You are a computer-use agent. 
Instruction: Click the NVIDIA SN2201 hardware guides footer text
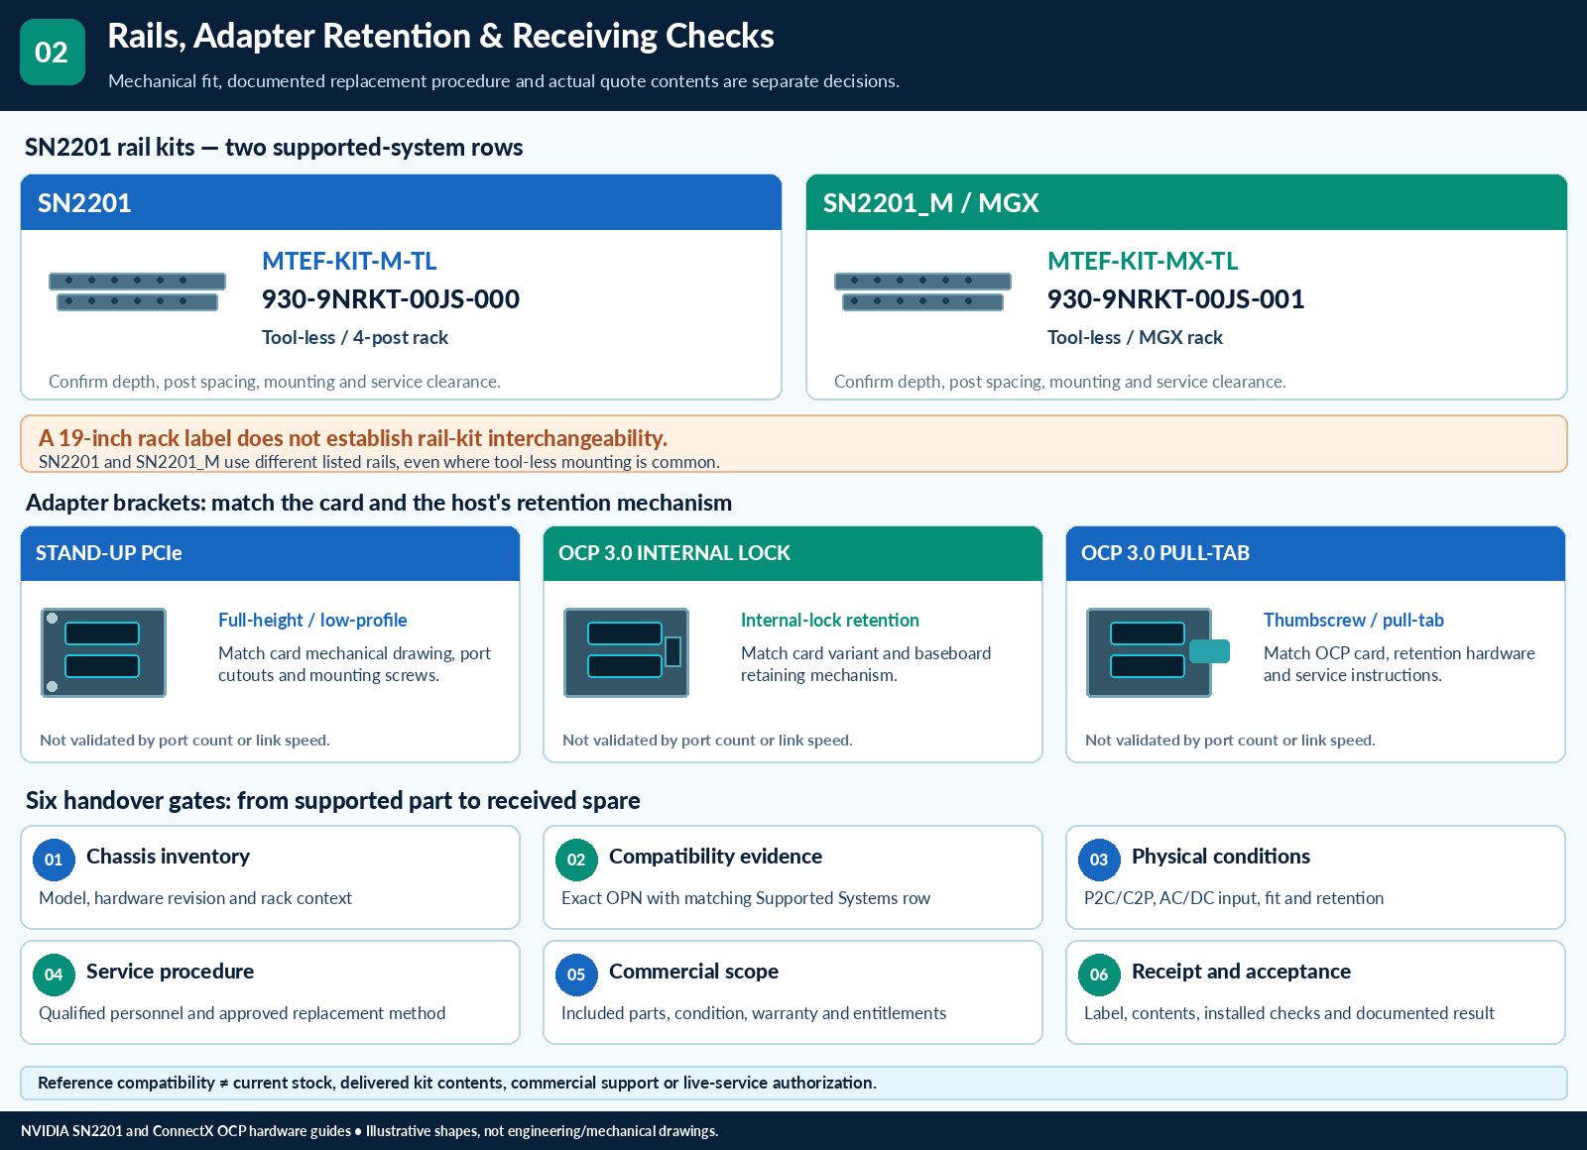(x=369, y=1131)
